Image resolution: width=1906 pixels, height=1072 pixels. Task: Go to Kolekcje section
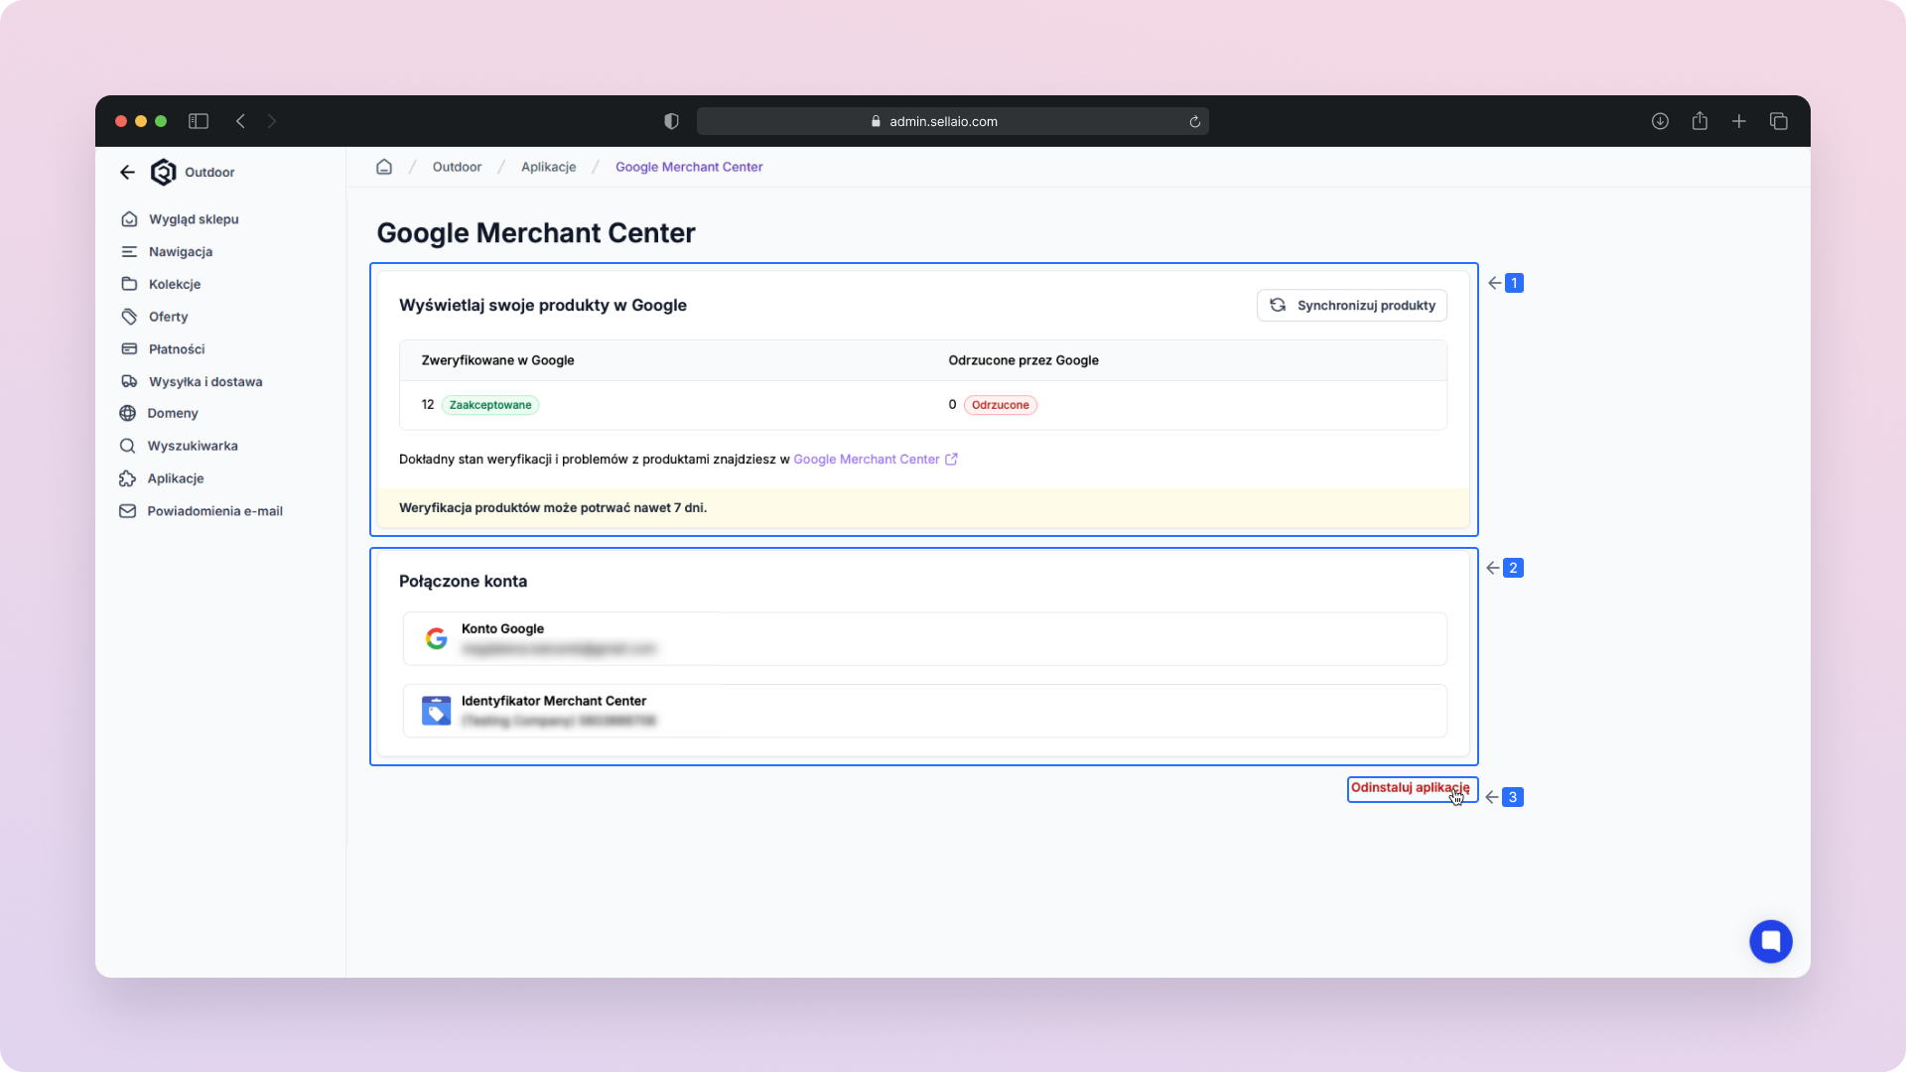175,284
